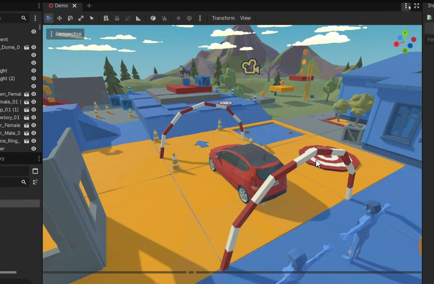
Task: Open scene tree panel options menu
Action: click(35, 18)
